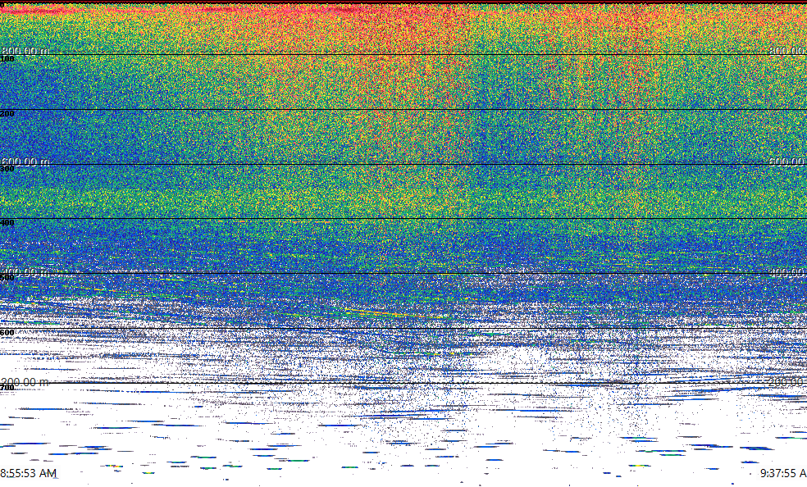Click the 200 depth scale label
Screen dimensions: 807x487
(7, 114)
